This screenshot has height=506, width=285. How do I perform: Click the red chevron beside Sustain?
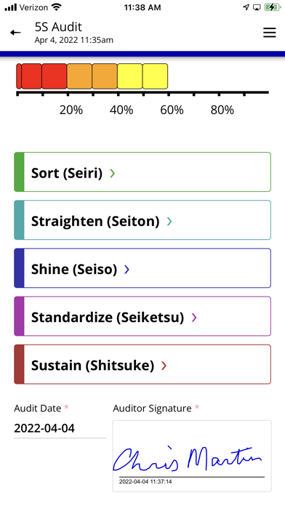[x=164, y=366]
